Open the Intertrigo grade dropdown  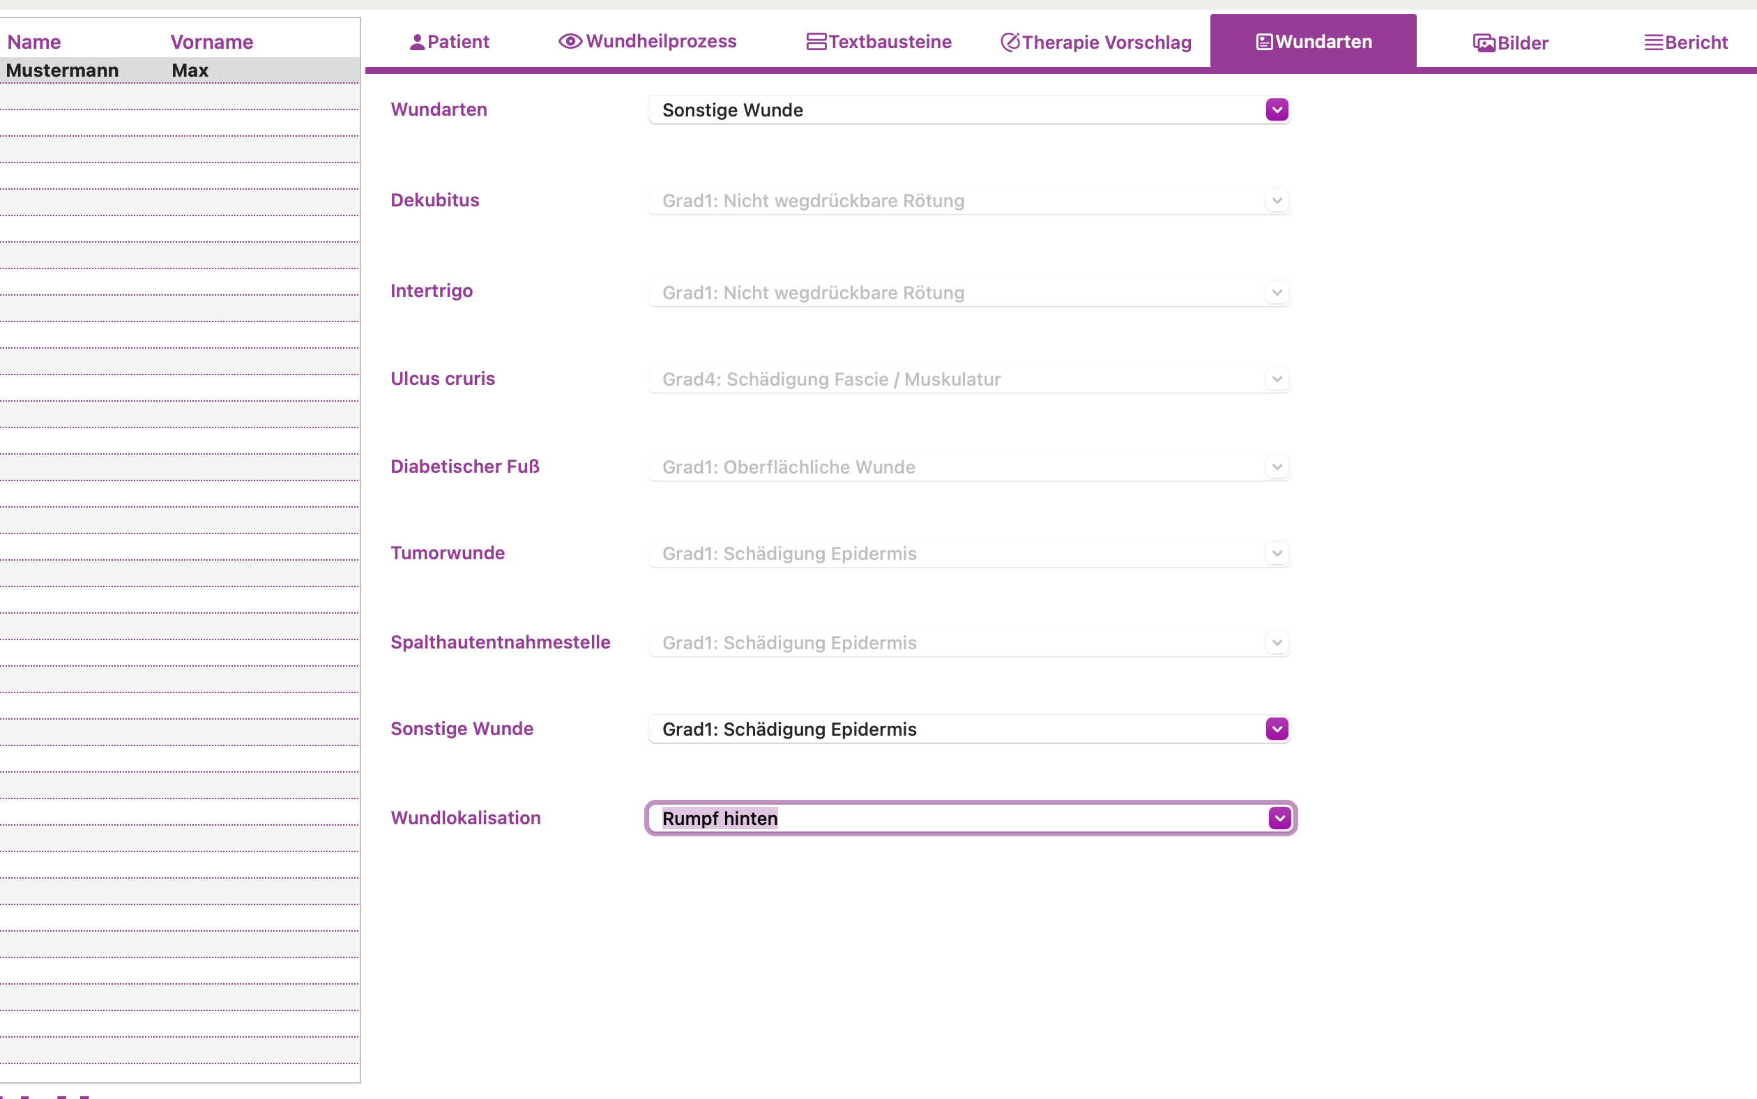point(1277,292)
